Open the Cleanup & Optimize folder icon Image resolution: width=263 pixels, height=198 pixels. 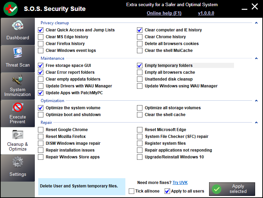pyautogui.click(x=18, y=135)
